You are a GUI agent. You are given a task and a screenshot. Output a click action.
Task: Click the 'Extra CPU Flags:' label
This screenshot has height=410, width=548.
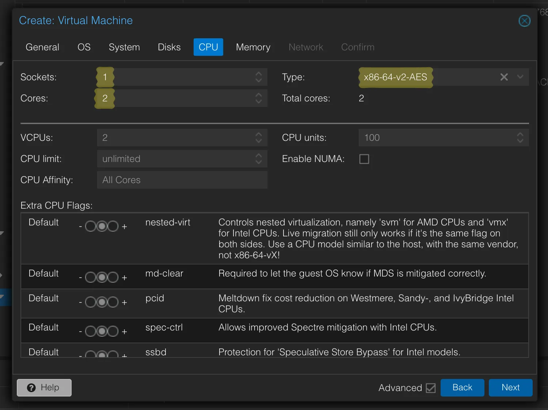(x=57, y=206)
